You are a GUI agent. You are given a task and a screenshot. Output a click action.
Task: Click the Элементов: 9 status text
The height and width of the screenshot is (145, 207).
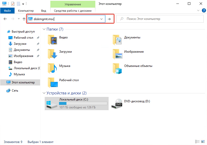13,142
